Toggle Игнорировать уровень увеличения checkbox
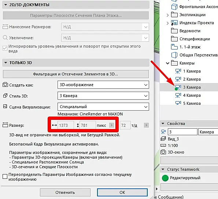 (x=5, y=48)
